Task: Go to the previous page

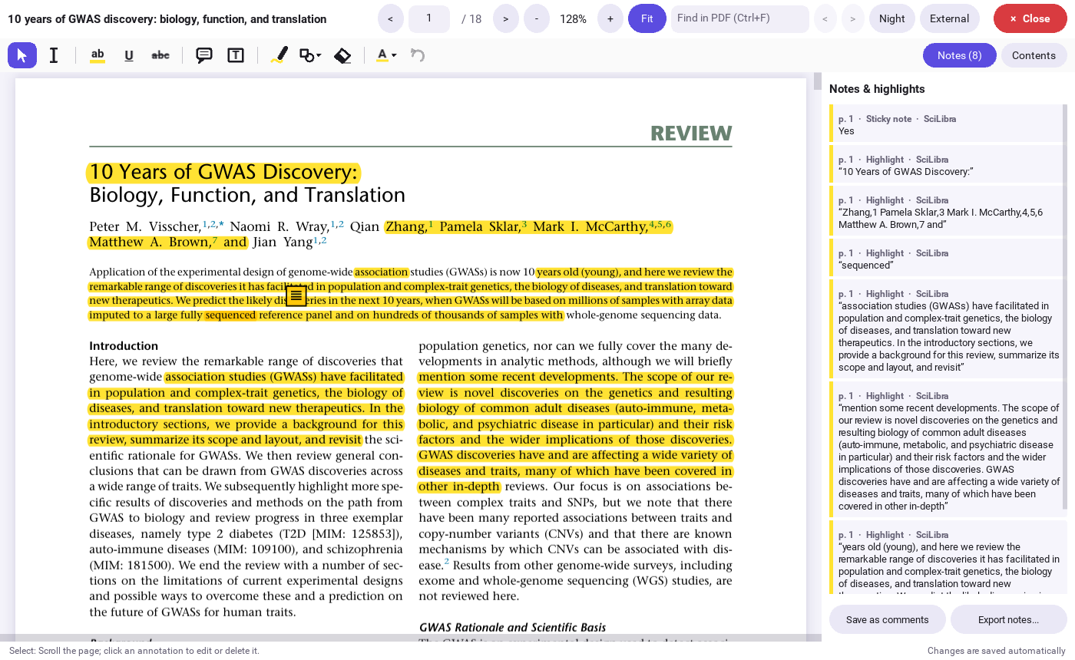Action: pos(391,18)
